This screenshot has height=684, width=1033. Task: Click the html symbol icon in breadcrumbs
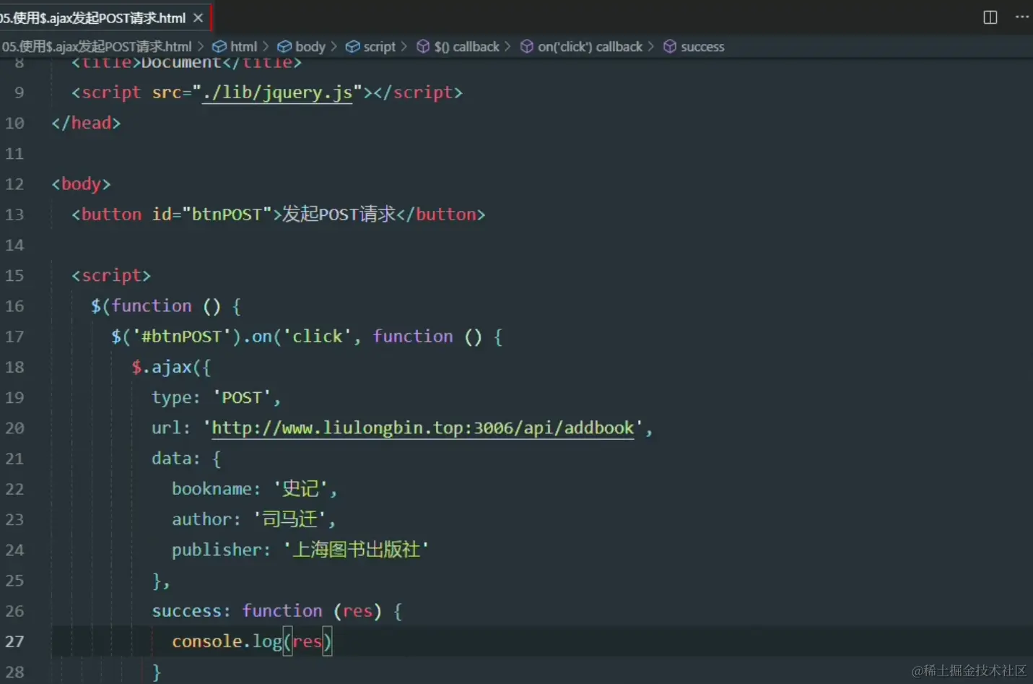[219, 46]
